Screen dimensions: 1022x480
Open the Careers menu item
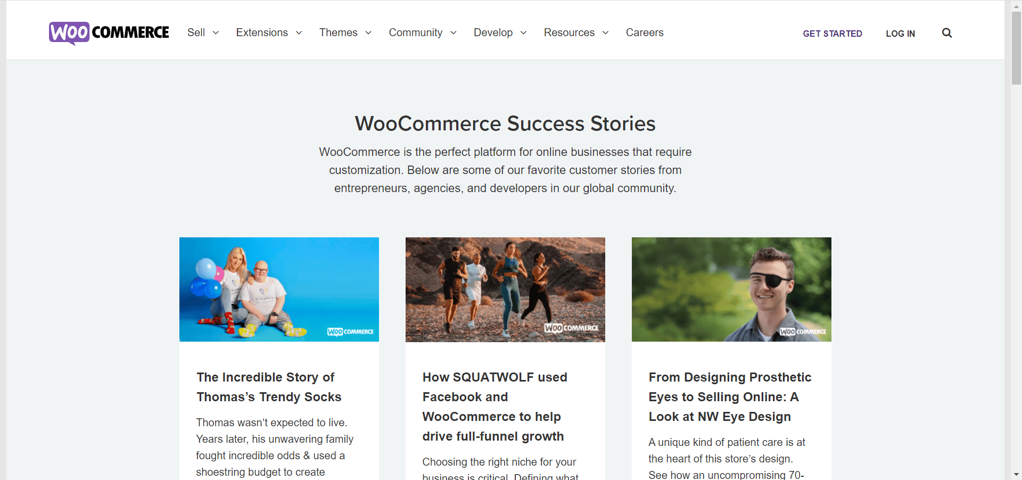[645, 32]
